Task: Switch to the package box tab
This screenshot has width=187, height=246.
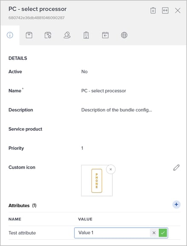Action: click(x=29, y=35)
